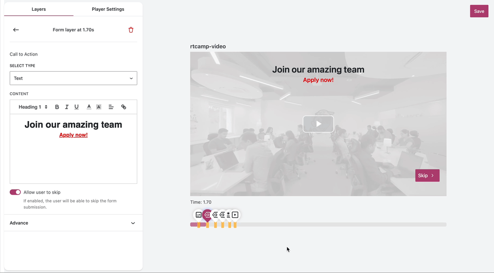Disable the Allow user to skip toggle
Screen dimensions: 494x273
15,192
